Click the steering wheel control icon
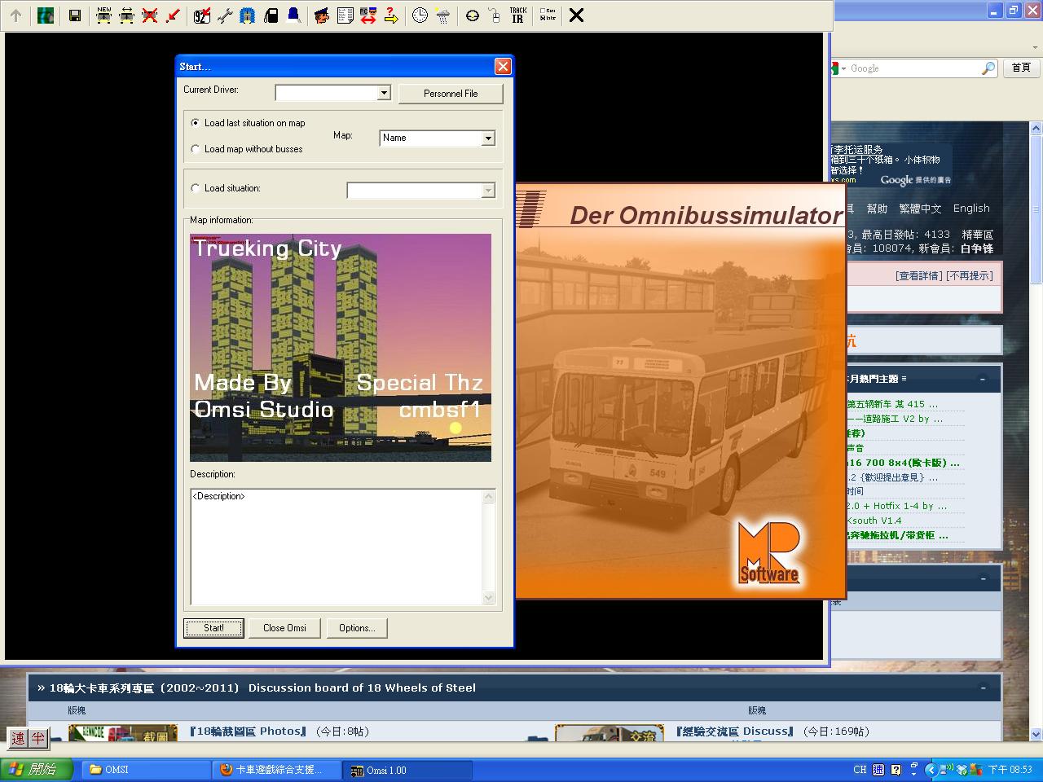Image resolution: width=1043 pixels, height=782 pixels. click(x=472, y=15)
